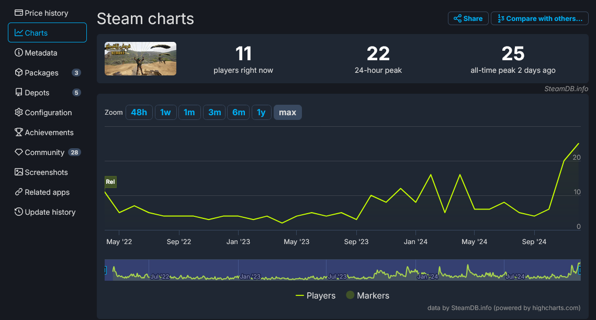Click the Screenshots image icon
Viewport: 596px width, 320px height.
tap(19, 172)
